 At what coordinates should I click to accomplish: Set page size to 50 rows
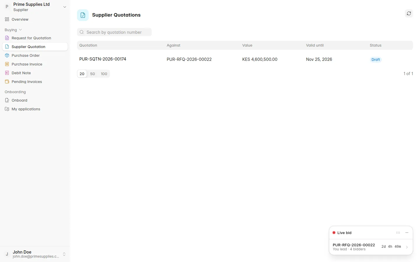[92, 74]
